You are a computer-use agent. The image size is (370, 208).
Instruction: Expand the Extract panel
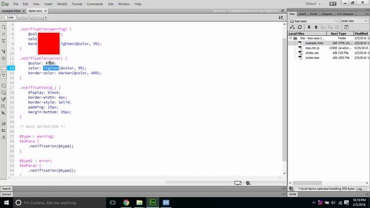tap(6, 194)
